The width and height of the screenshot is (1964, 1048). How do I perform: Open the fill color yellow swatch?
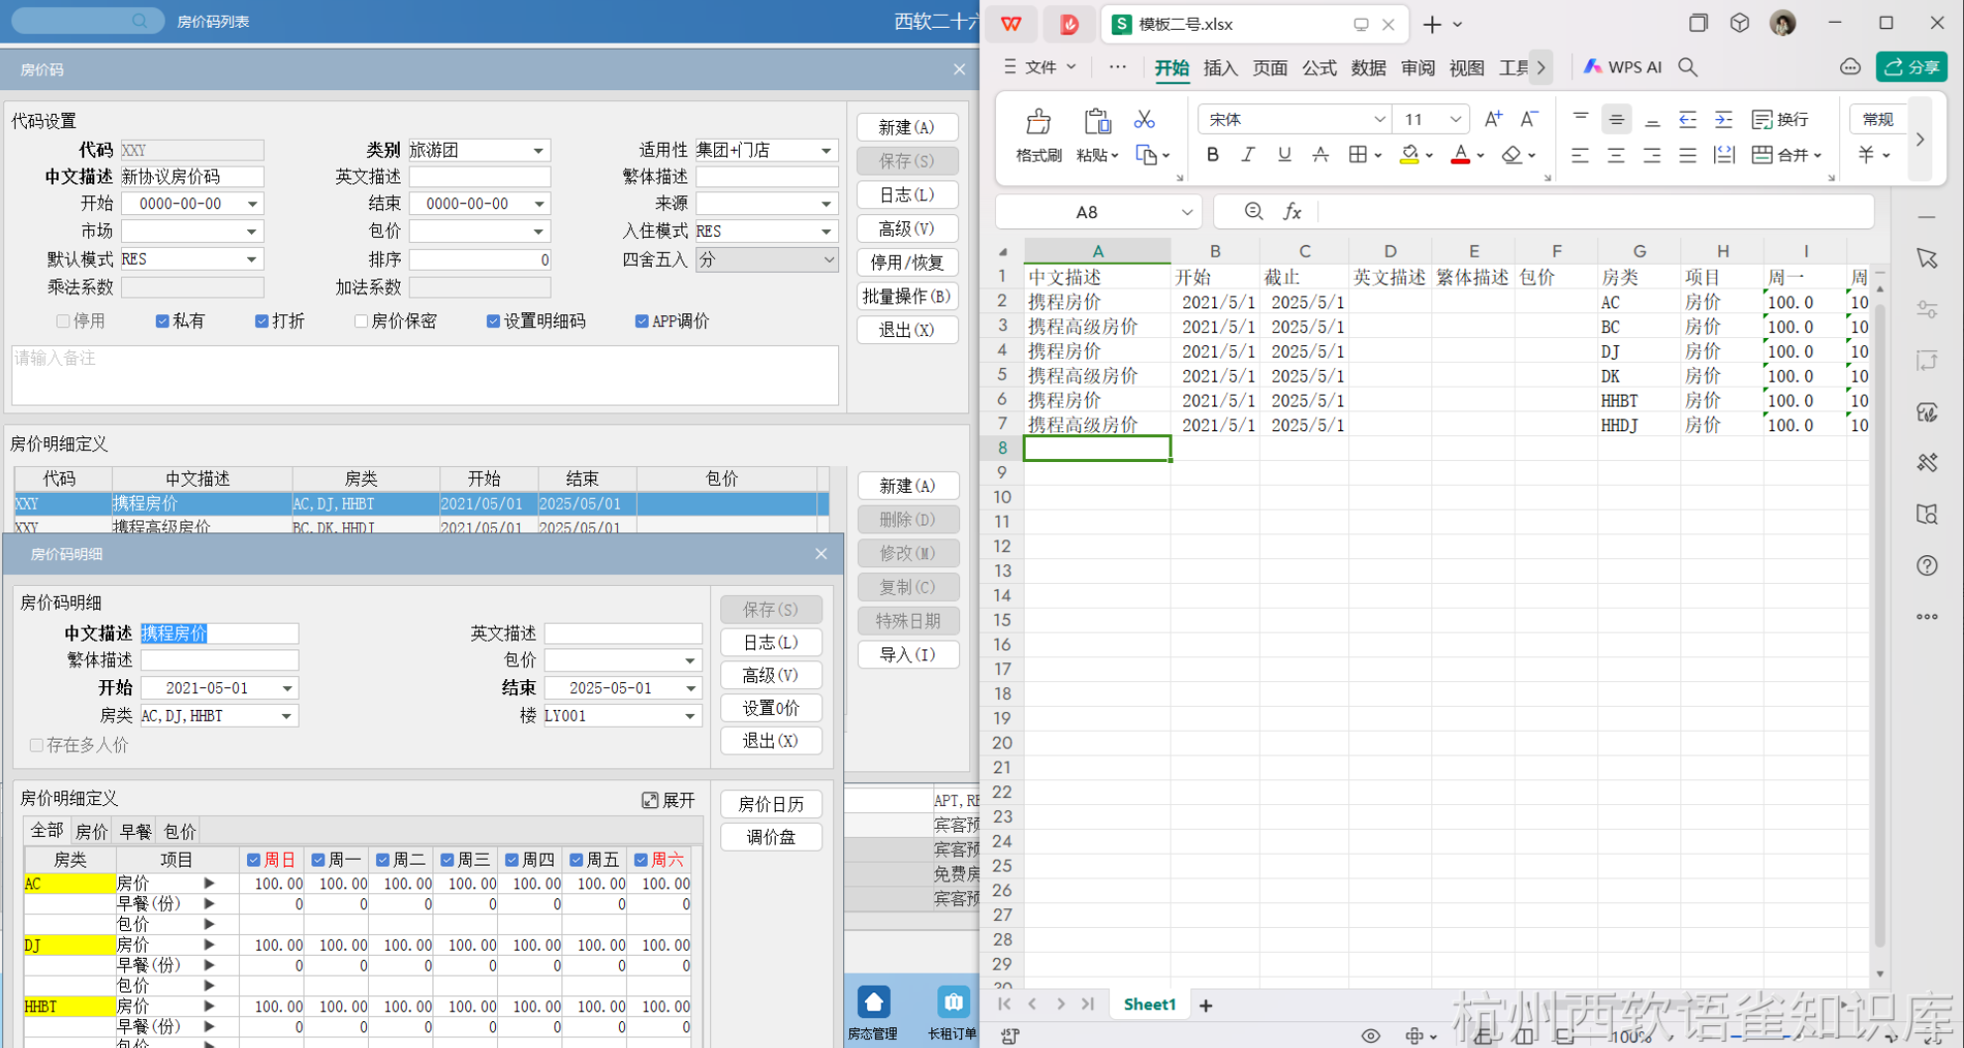1410,155
